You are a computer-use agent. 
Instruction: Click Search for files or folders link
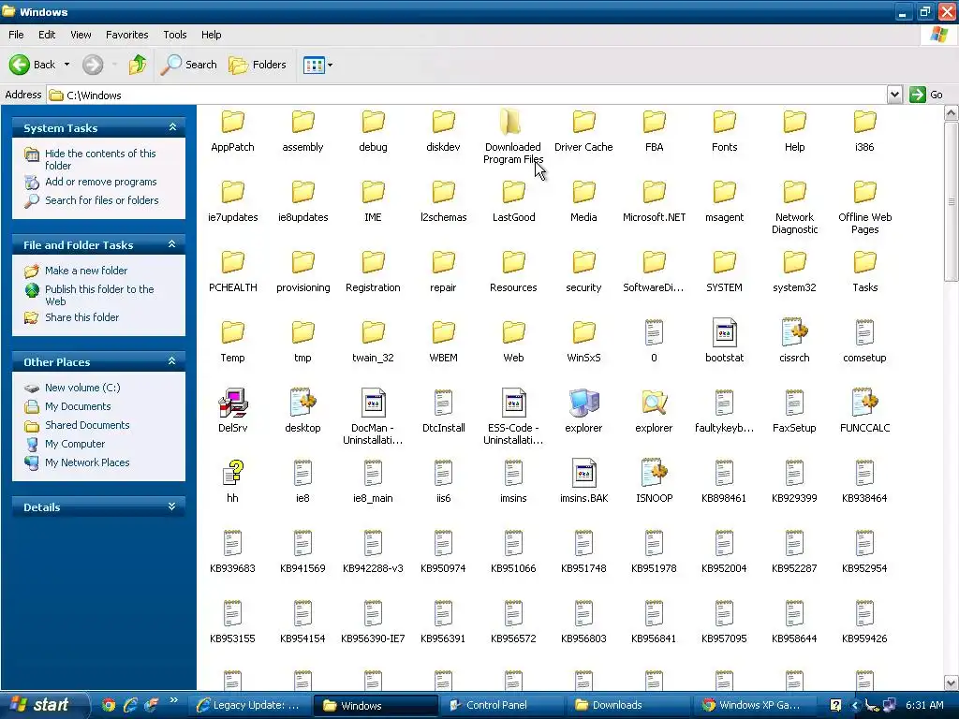pyautogui.click(x=101, y=200)
